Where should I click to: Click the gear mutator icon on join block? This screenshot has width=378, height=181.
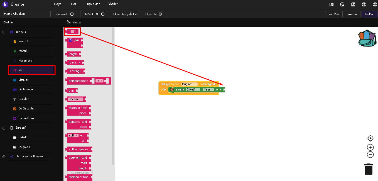pos(70,40)
